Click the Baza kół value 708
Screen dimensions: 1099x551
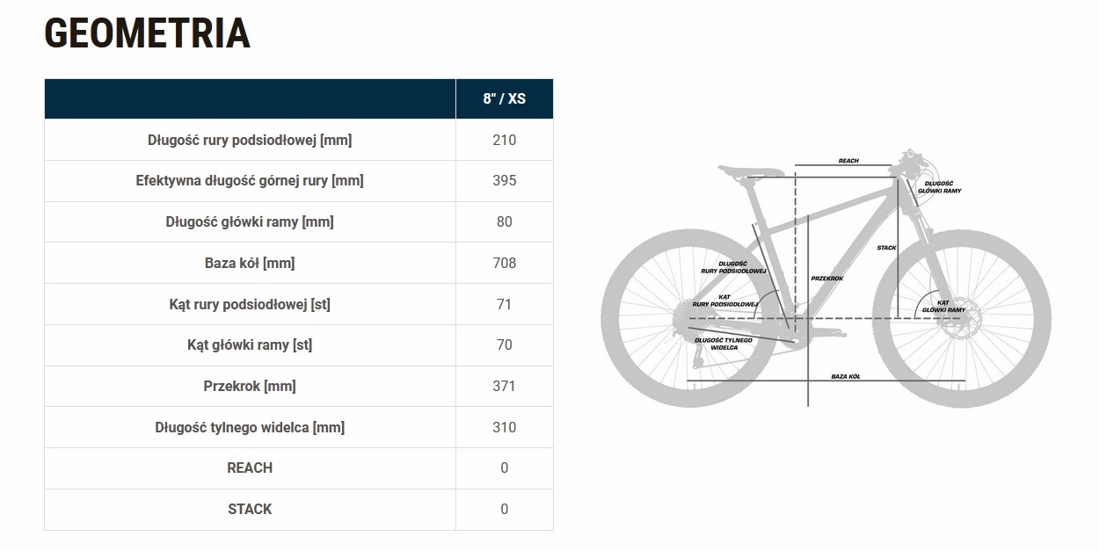click(x=504, y=263)
